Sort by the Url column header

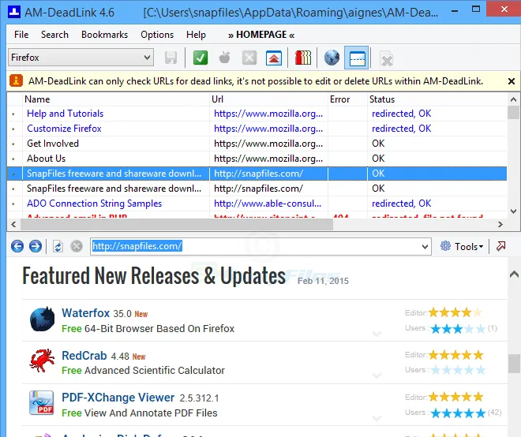(x=268, y=99)
